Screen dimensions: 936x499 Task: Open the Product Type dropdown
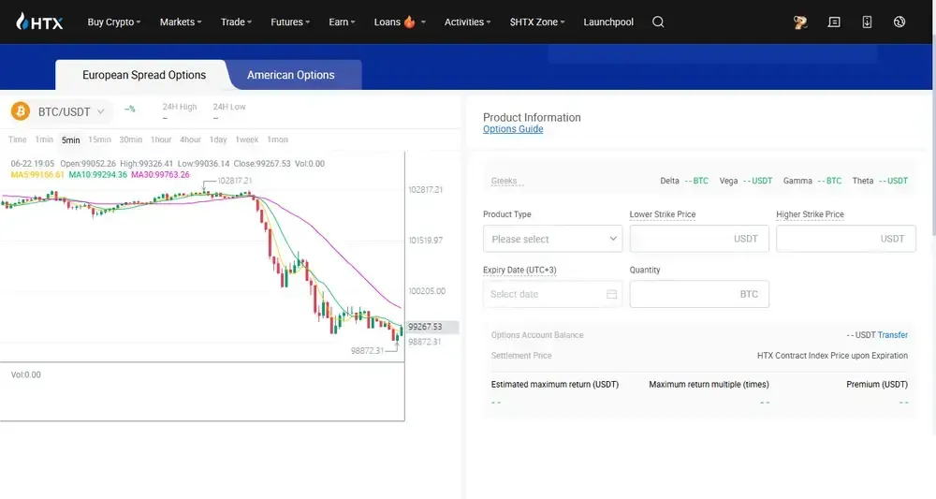coord(553,239)
